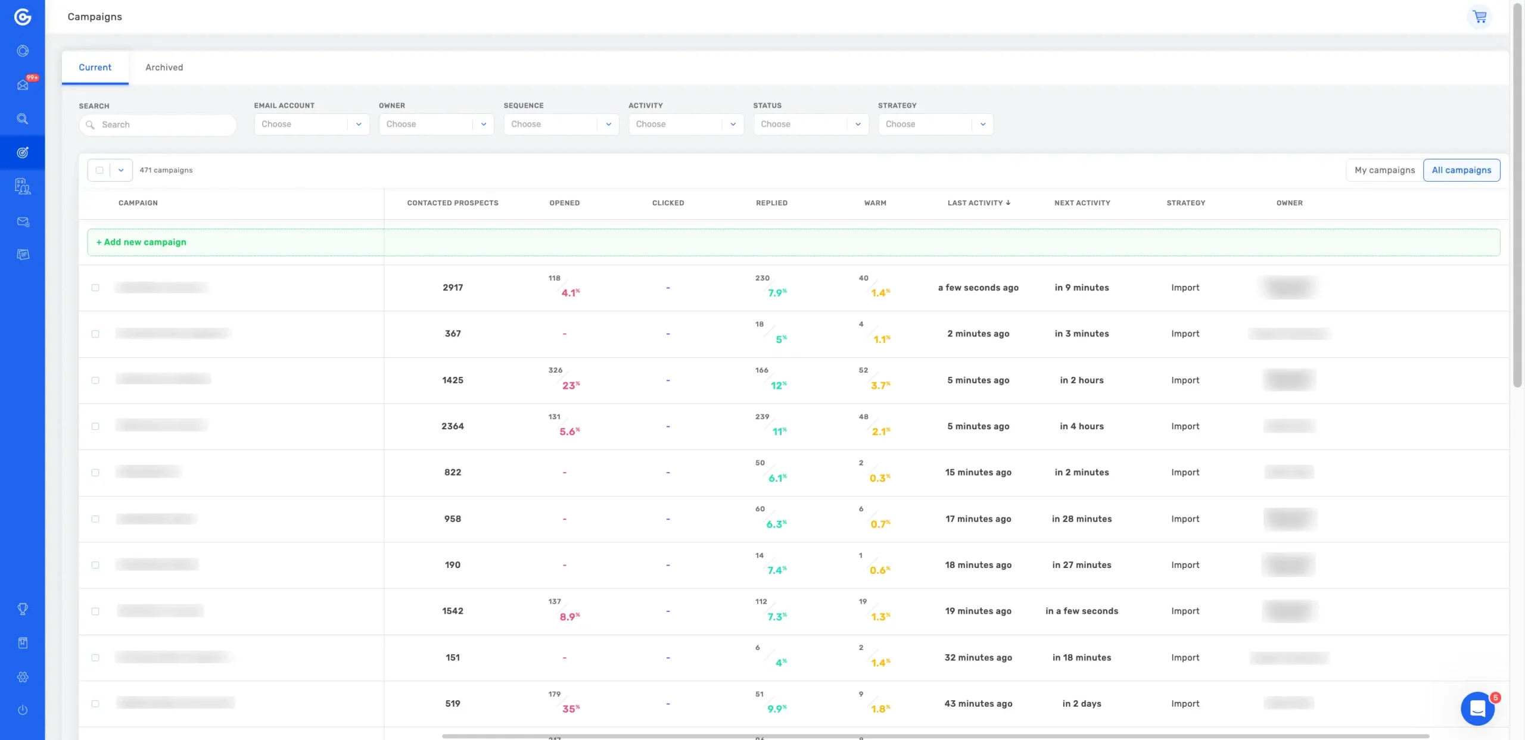Open the companies building sidebar icon
1525x740 pixels.
pos(23,186)
